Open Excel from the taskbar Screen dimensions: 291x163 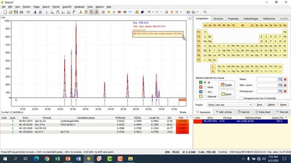tap(57, 159)
